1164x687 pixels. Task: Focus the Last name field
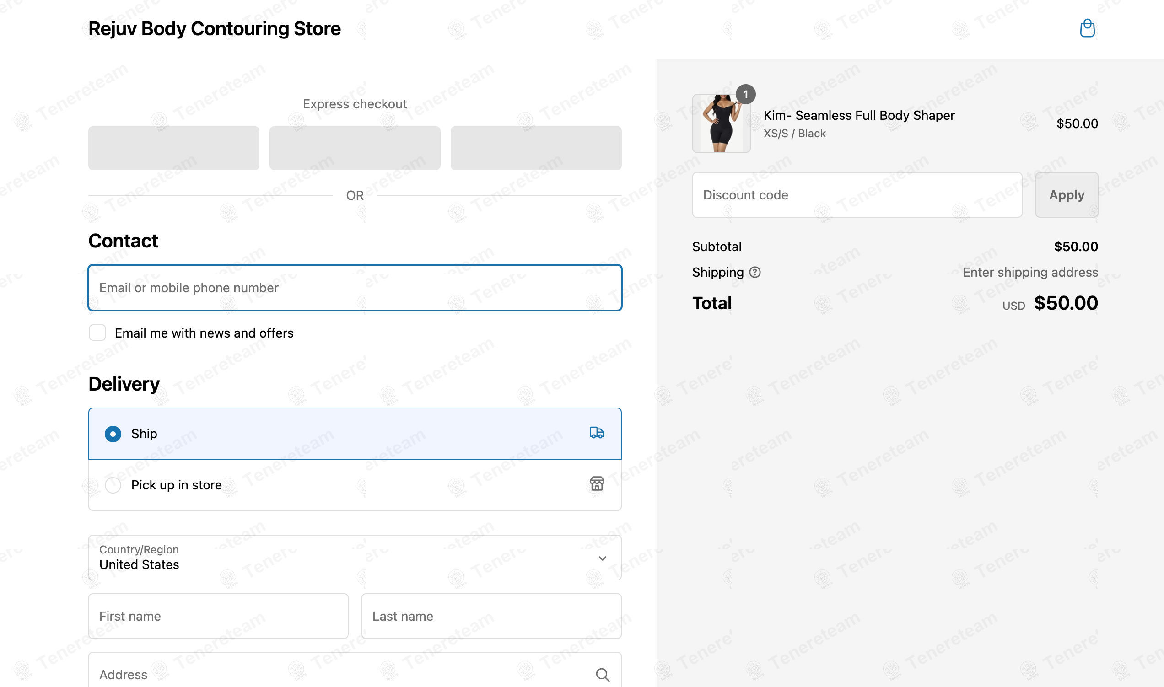coord(491,616)
